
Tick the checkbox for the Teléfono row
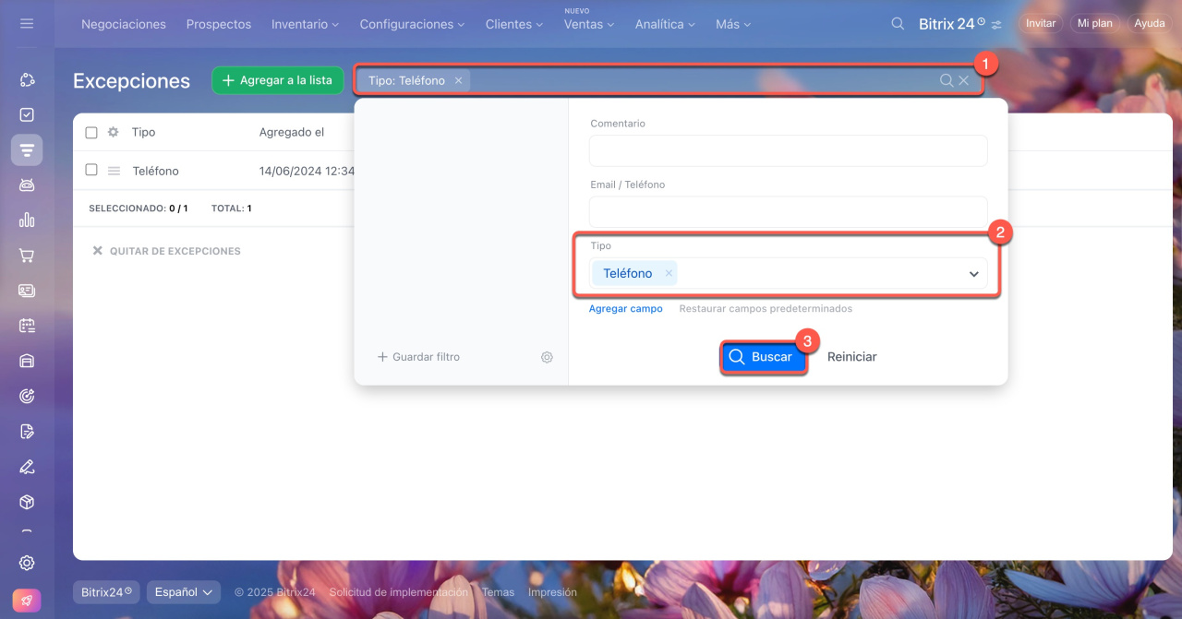point(91,170)
